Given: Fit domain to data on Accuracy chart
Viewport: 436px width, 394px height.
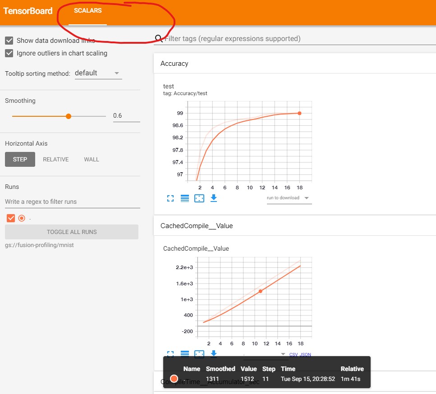Looking at the screenshot, I should 199,198.
